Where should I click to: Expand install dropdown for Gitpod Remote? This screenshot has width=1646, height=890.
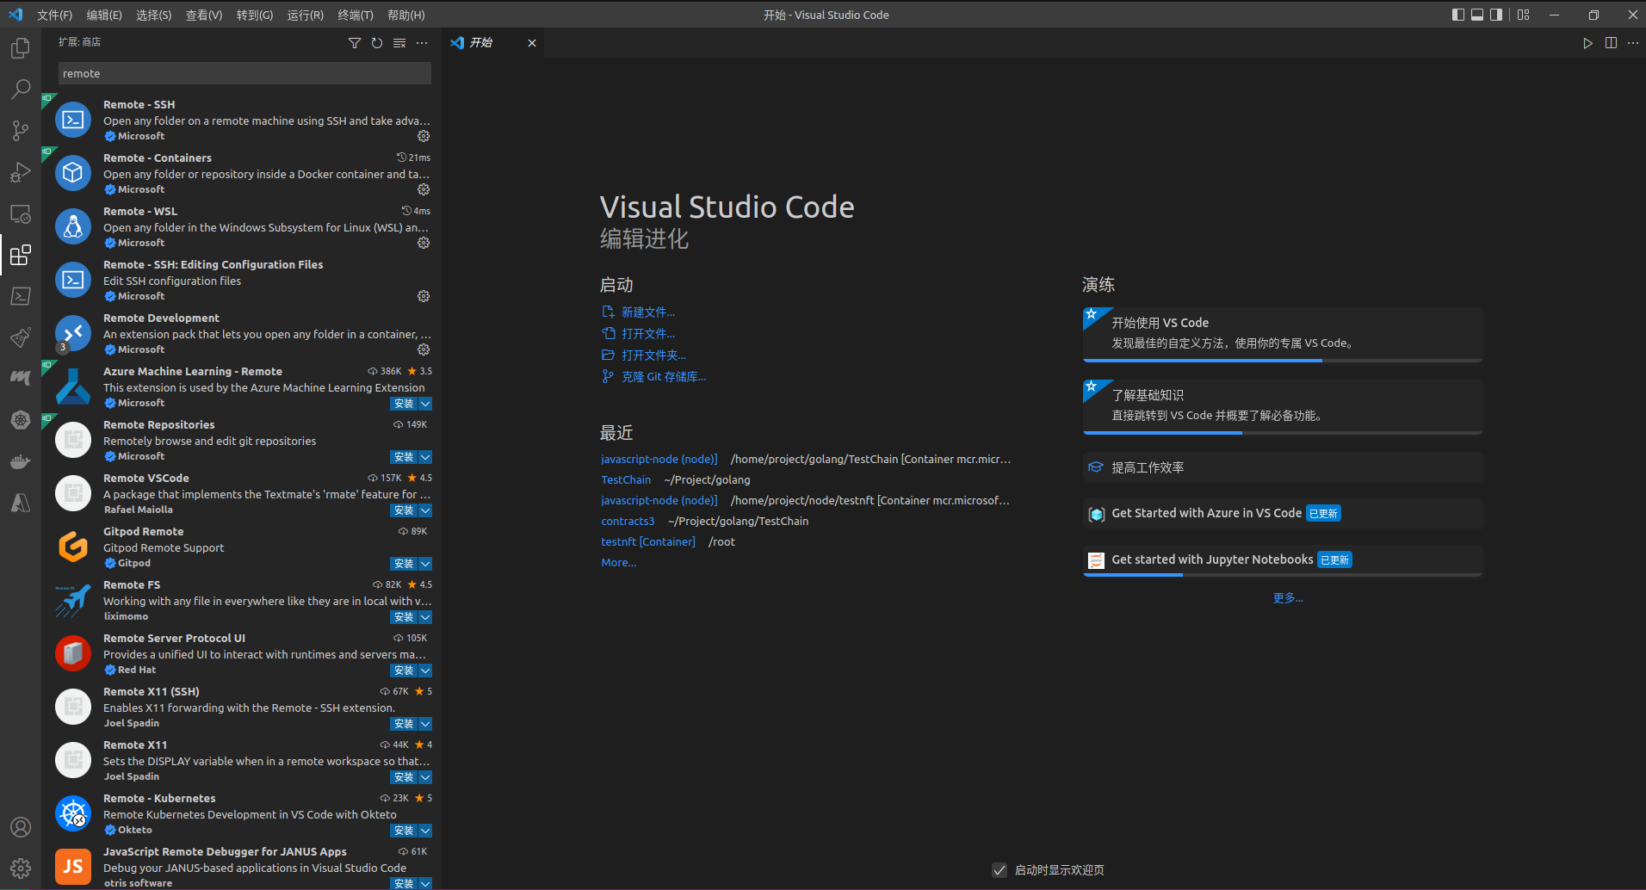[x=425, y=564]
